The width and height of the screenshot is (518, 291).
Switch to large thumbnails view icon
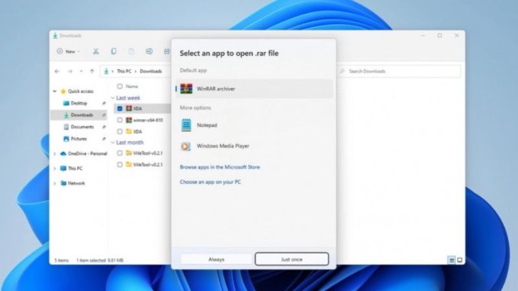coord(460,261)
